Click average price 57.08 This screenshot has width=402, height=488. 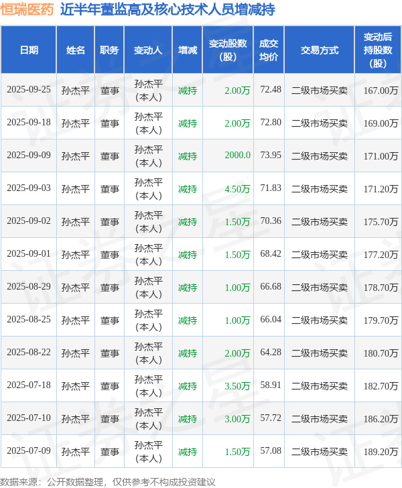(271, 450)
